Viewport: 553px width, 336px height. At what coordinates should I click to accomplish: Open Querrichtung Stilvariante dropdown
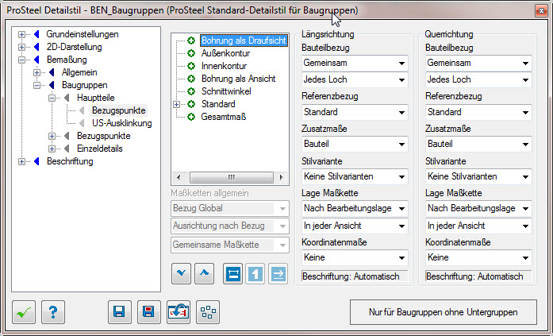[478, 176]
